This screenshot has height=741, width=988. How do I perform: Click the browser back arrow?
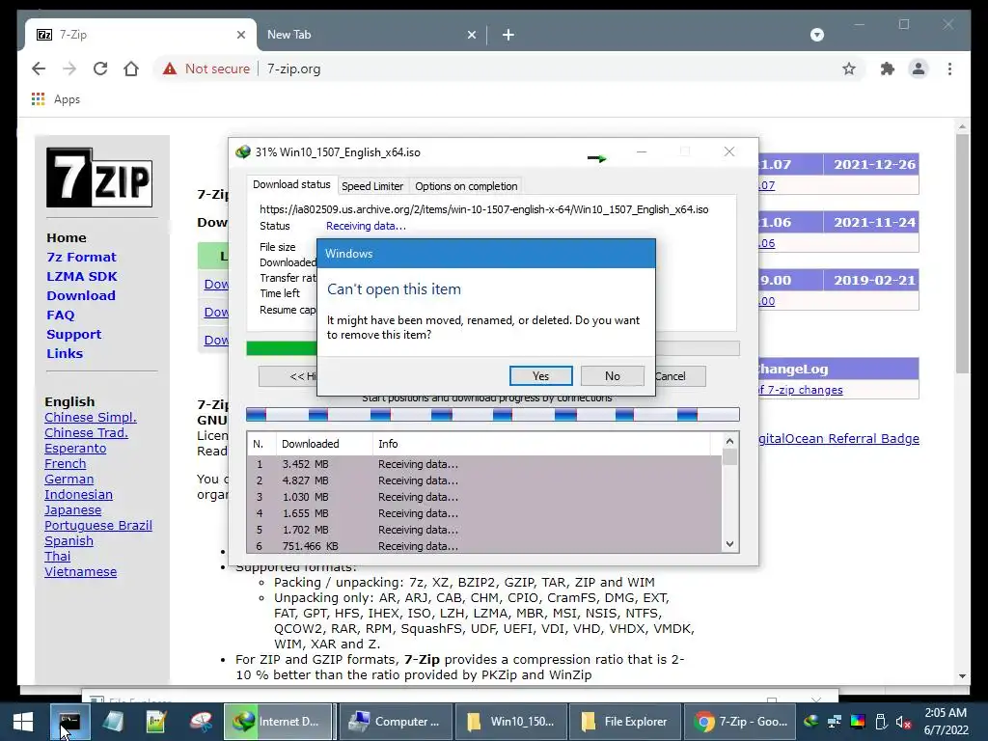(39, 69)
